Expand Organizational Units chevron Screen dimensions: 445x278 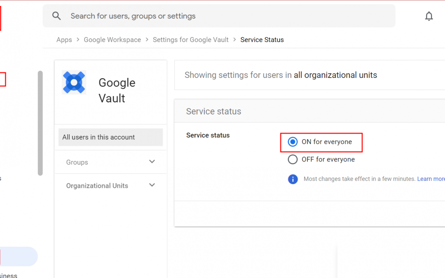152,185
